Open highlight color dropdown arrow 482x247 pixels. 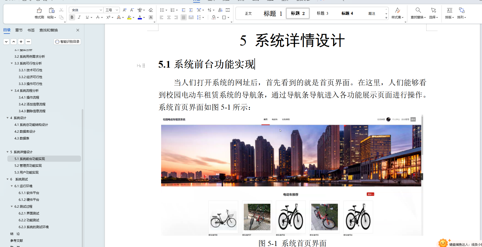click(134, 18)
